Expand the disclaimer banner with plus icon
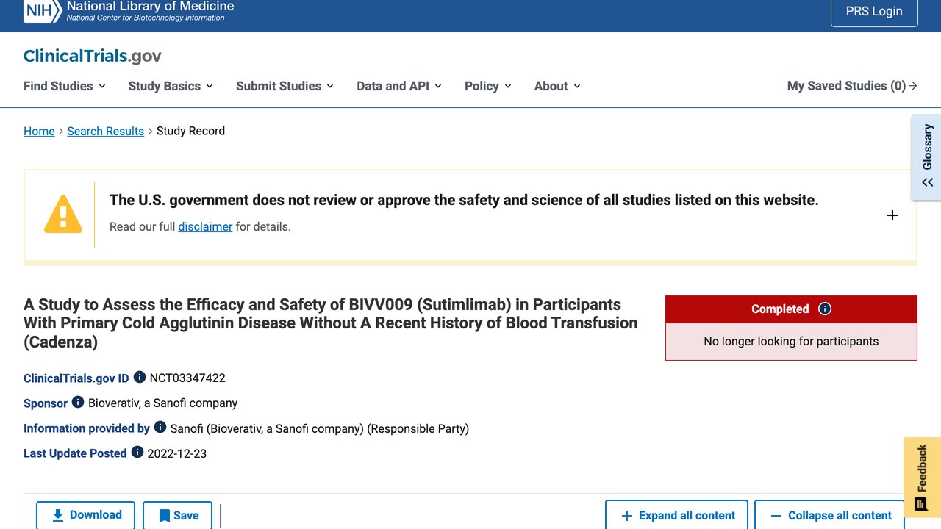Image resolution: width=941 pixels, height=529 pixels. pyautogui.click(x=892, y=215)
